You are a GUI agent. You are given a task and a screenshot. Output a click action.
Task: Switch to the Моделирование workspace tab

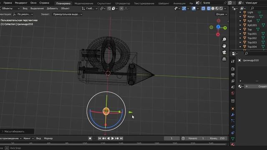point(84,3)
